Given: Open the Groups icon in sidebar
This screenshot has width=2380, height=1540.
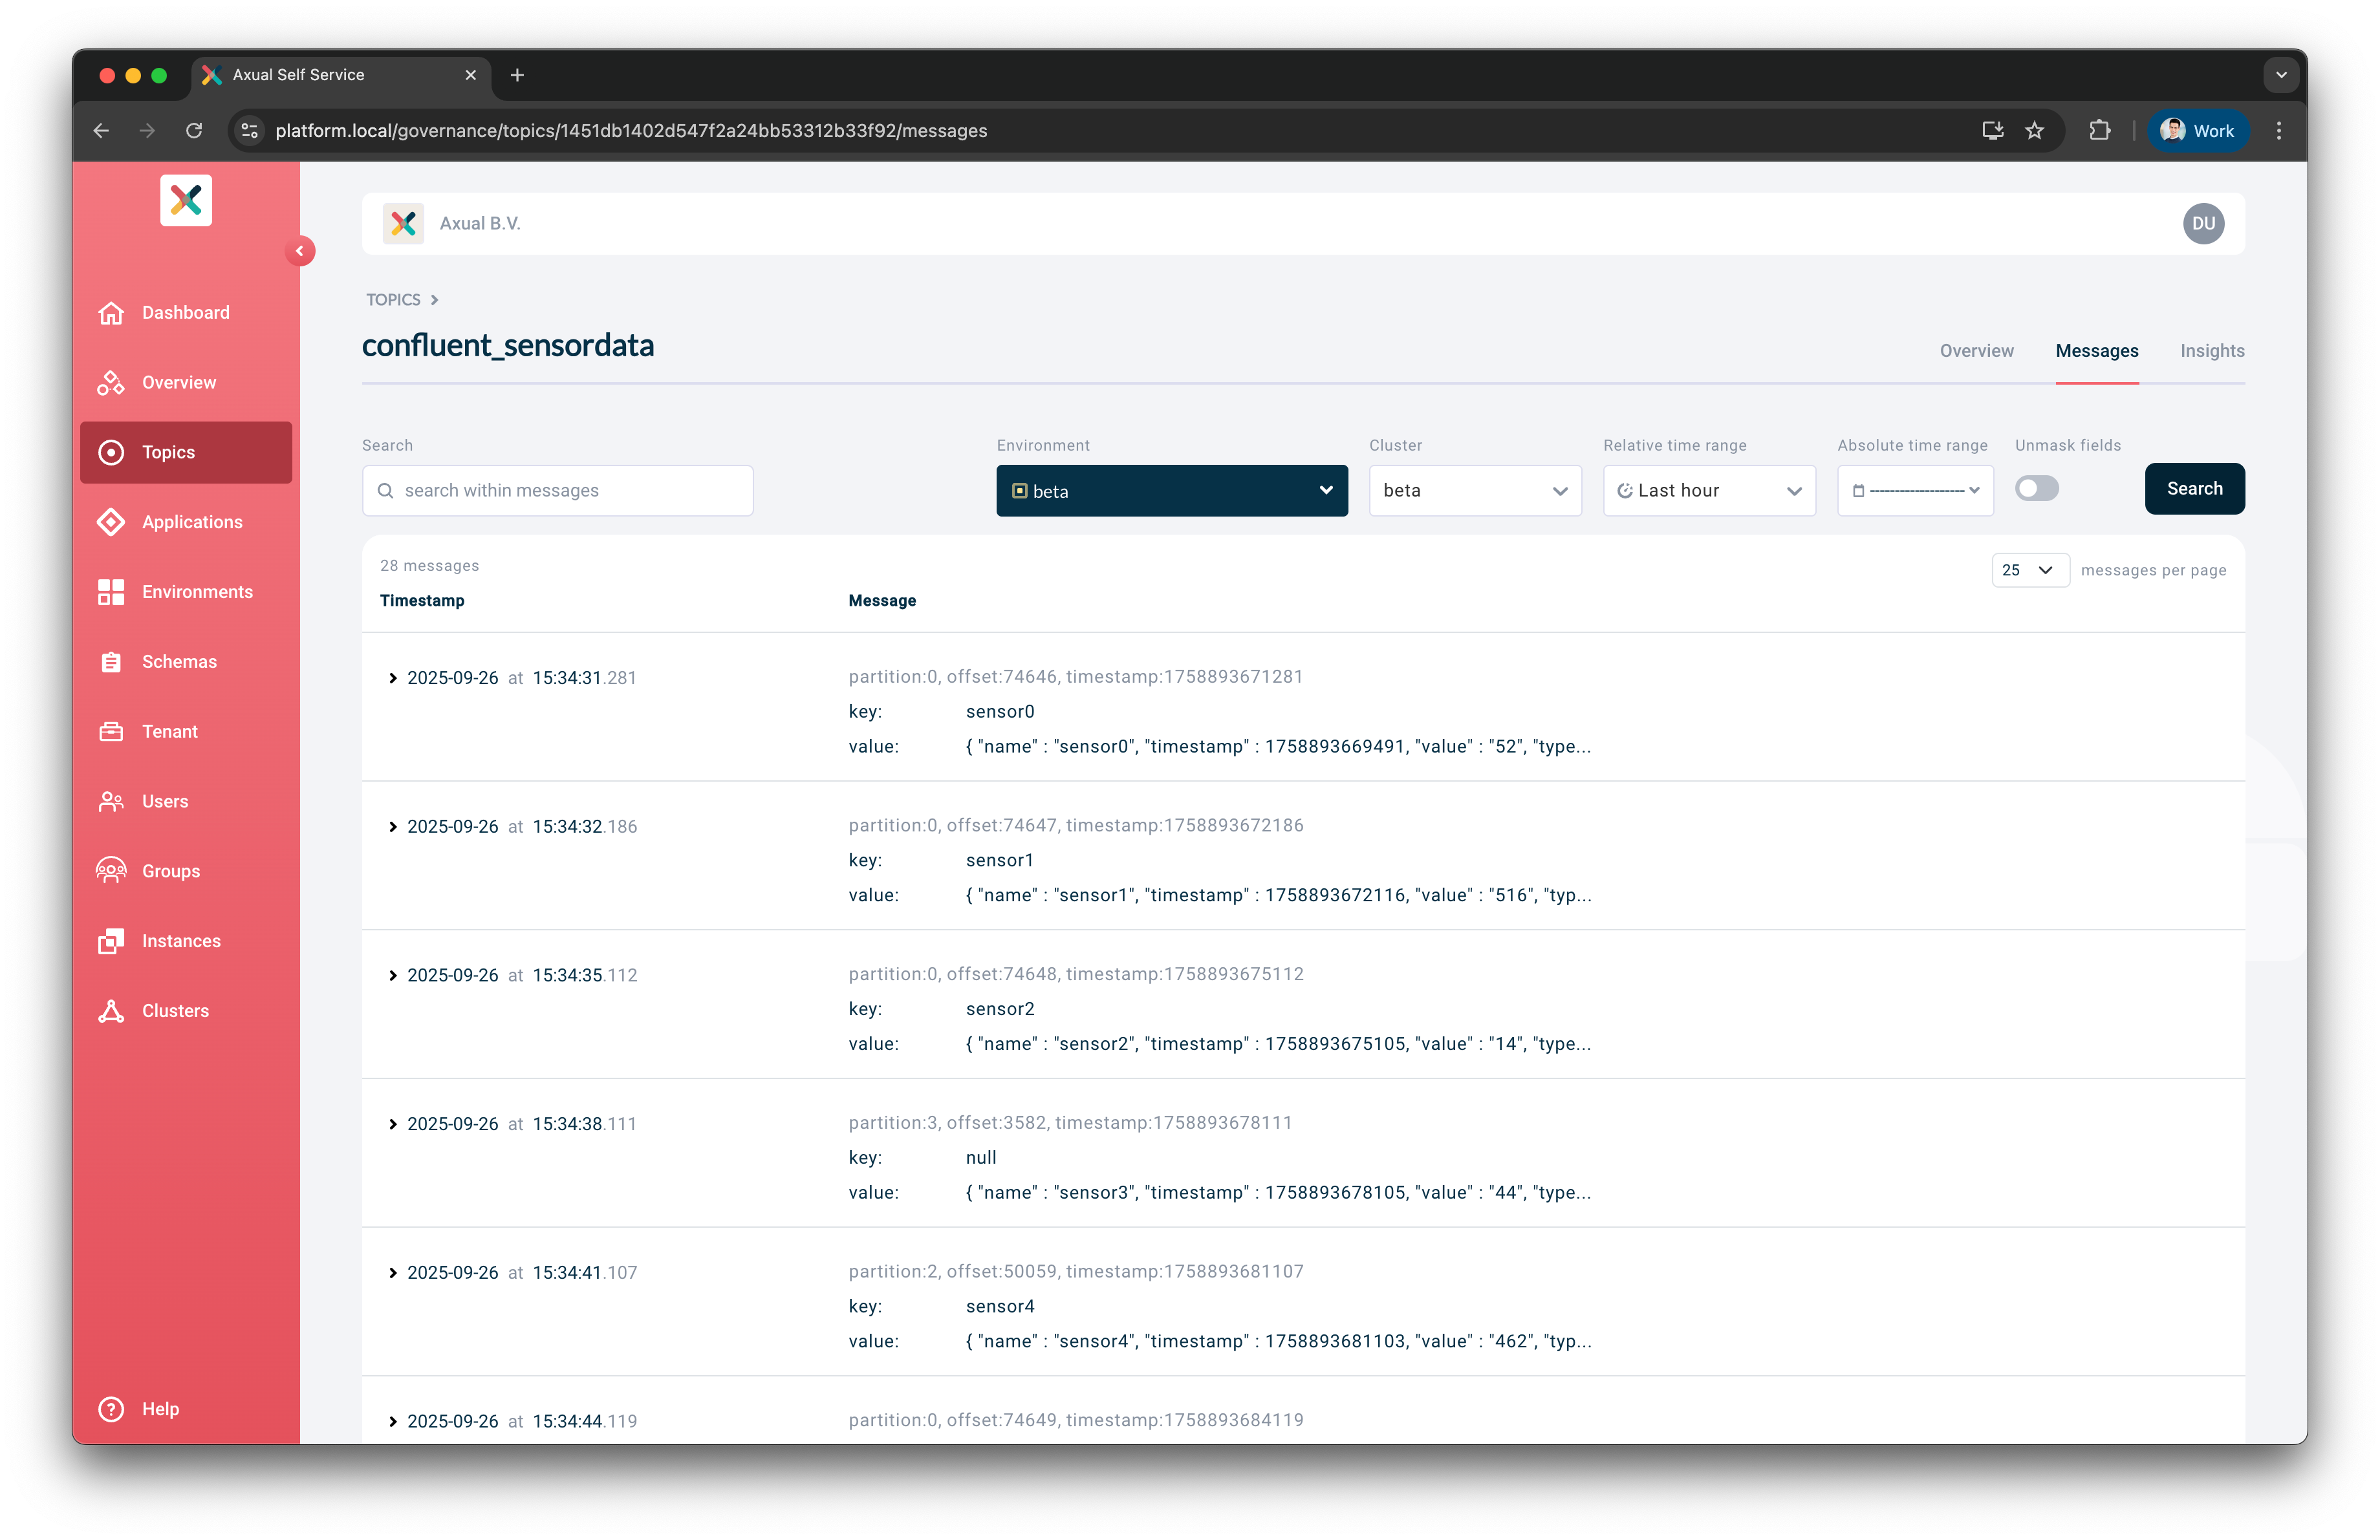Looking at the screenshot, I should pos(111,870).
